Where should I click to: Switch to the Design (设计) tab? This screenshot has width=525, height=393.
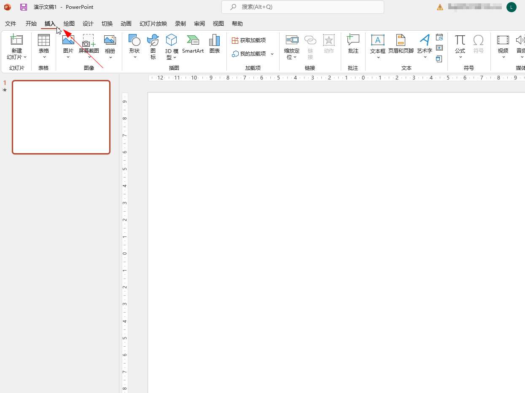point(88,24)
